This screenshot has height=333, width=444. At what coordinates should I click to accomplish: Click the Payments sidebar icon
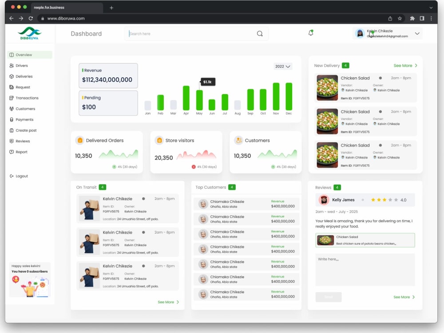[x=12, y=119]
